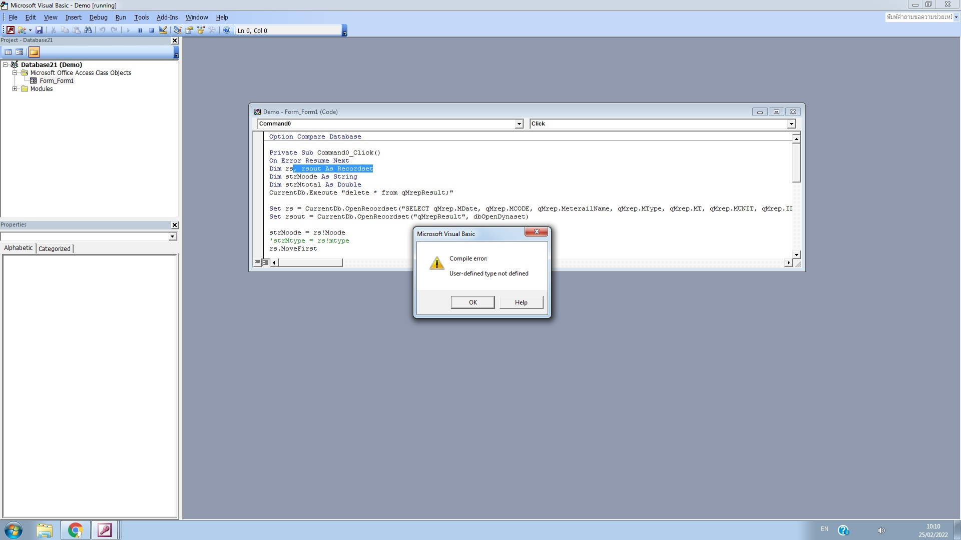Switch to Categorized properties tab

point(55,248)
